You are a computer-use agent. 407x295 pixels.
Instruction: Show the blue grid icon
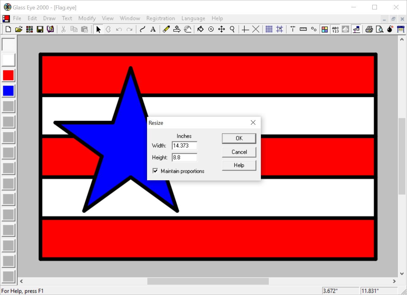(269, 29)
